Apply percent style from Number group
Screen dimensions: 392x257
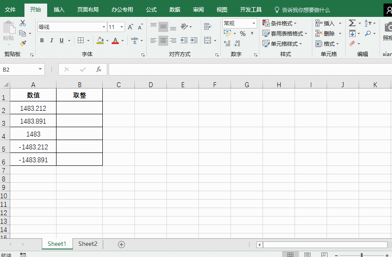(x=243, y=33)
